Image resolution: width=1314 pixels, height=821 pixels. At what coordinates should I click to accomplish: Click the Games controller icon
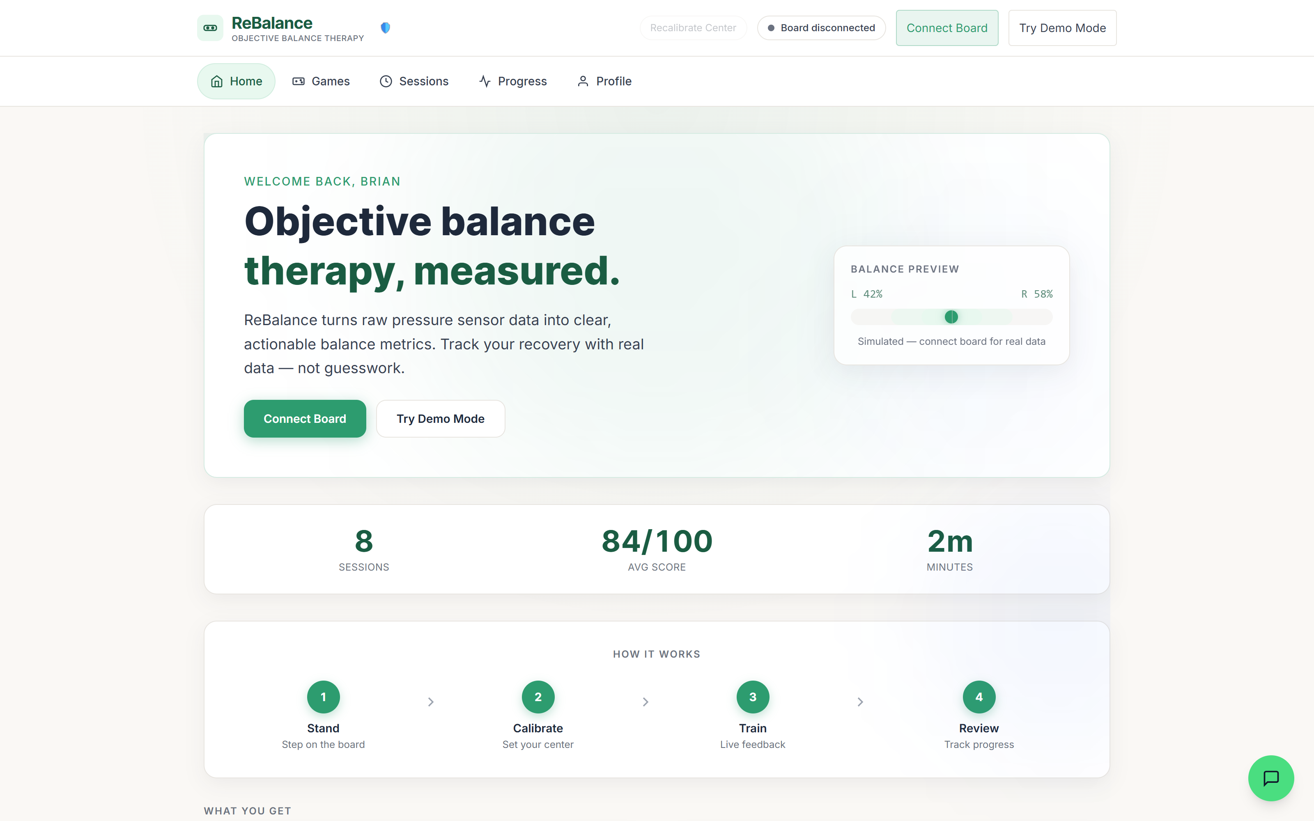point(299,81)
